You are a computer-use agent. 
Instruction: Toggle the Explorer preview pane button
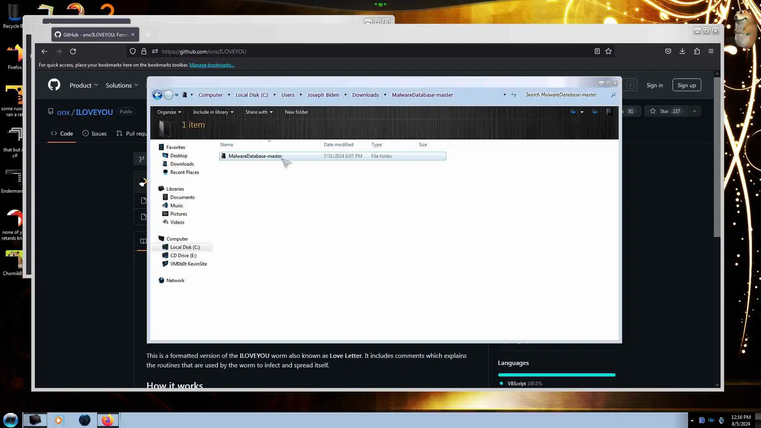595,112
